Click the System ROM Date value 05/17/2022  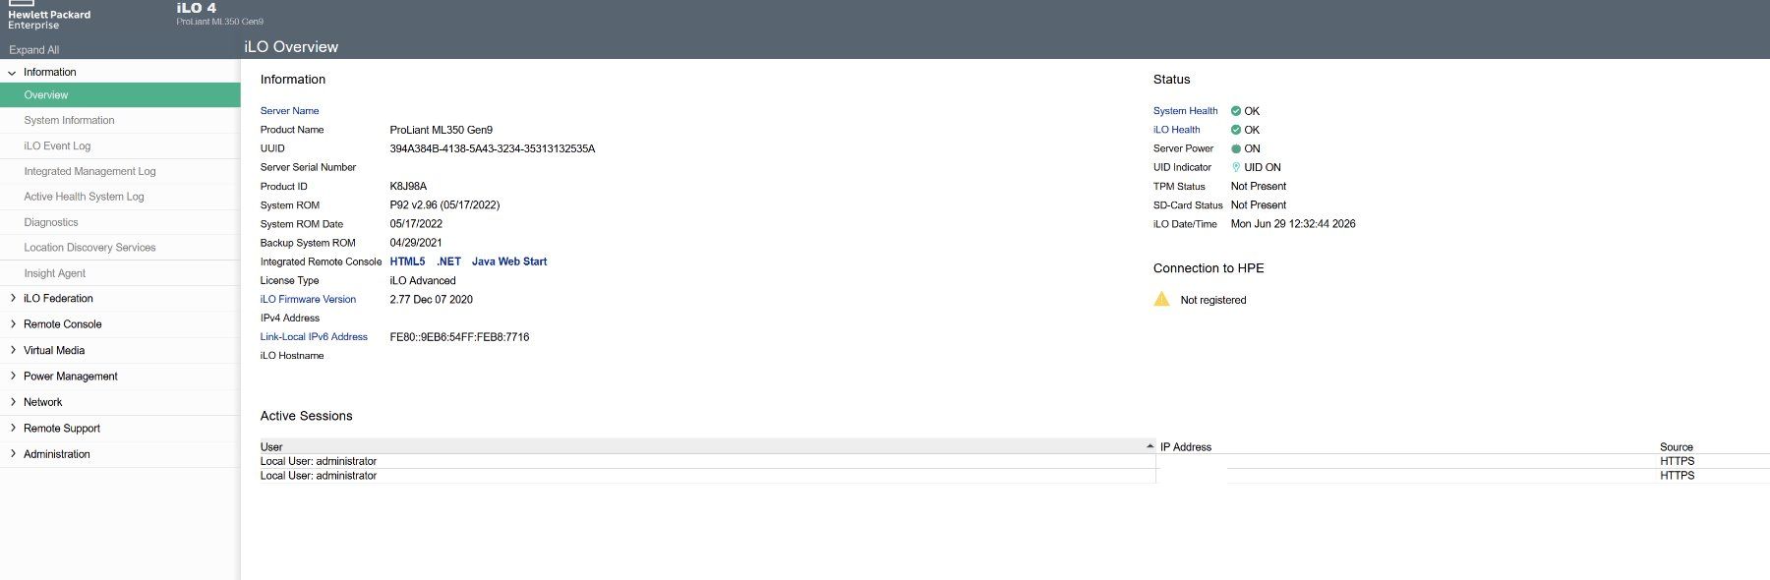click(x=416, y=224)
